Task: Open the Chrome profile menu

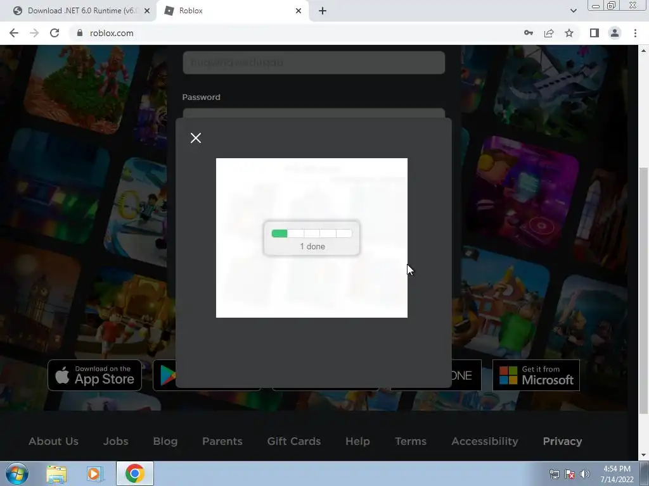Action: (615, 33)
